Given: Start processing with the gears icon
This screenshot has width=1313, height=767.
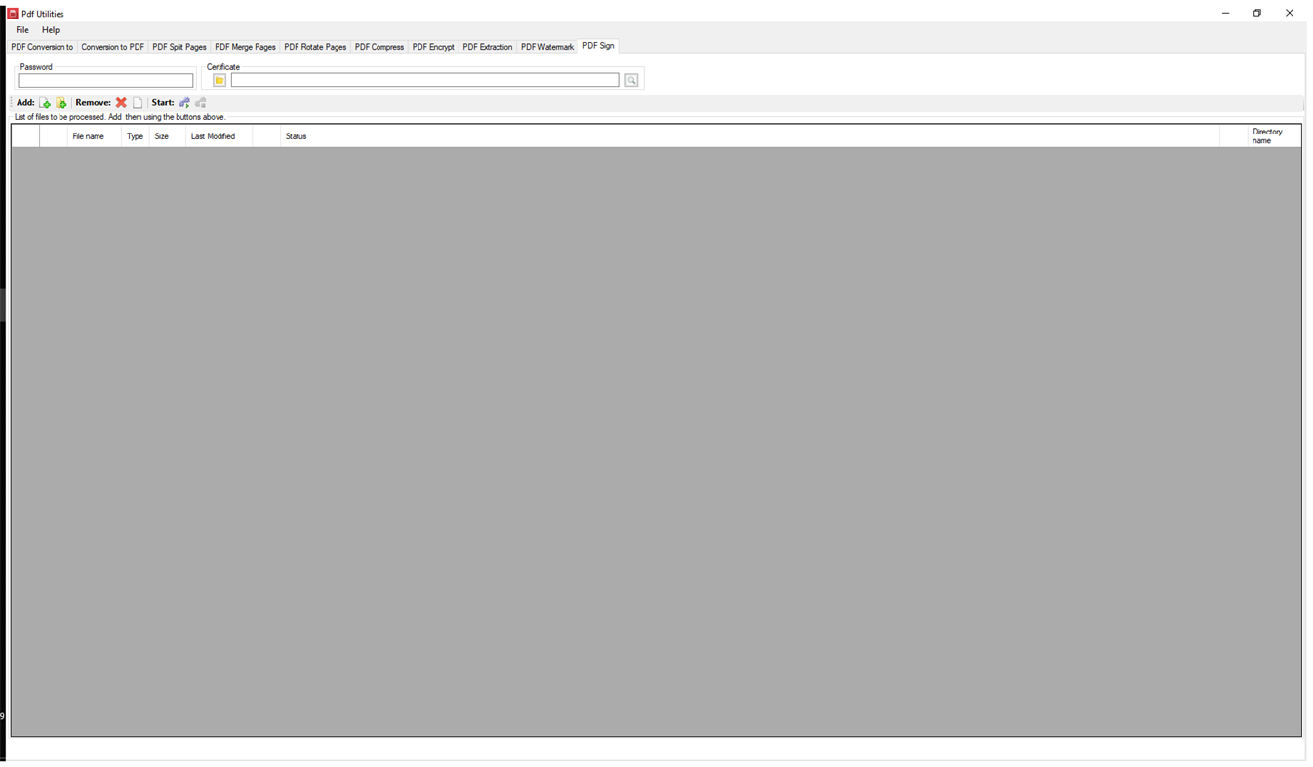Looking at the screenshot, I should [184, 102].
